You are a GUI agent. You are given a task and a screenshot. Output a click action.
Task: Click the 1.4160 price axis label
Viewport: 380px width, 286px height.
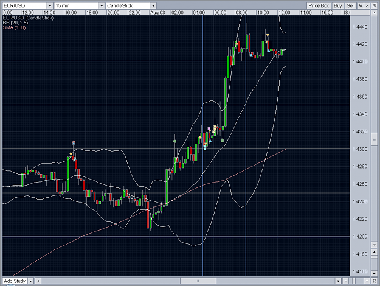pyautogui.click(x=360, y=271)
